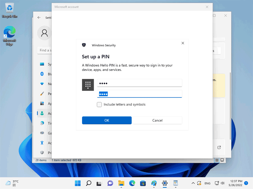Select Accounts icon in Settings sidebar
The image size is (253, 189).
pos(42,113)
